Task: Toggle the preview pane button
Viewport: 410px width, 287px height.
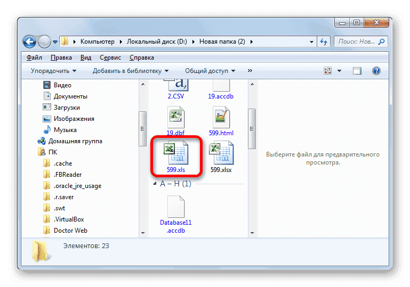Action: (x=357, y=71)
